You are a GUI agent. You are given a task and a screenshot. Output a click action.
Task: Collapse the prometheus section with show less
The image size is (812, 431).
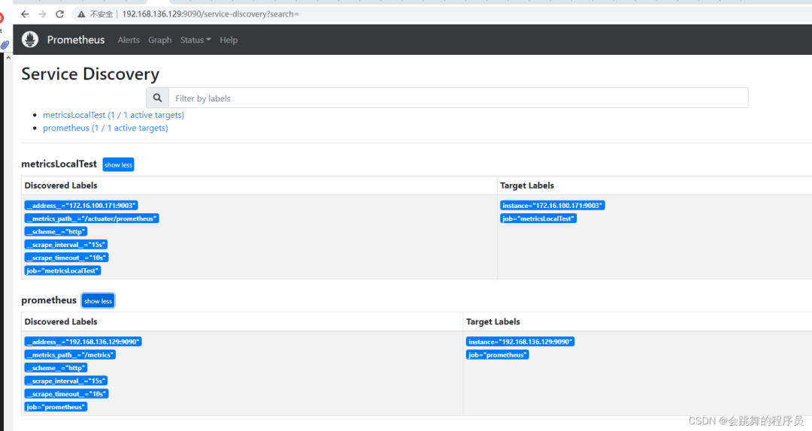(x=98, y=300)
